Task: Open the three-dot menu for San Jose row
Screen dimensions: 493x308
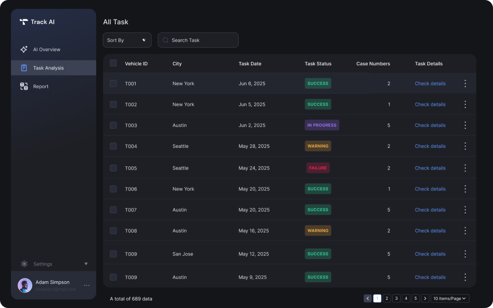Action: click(x=465, y=254)
